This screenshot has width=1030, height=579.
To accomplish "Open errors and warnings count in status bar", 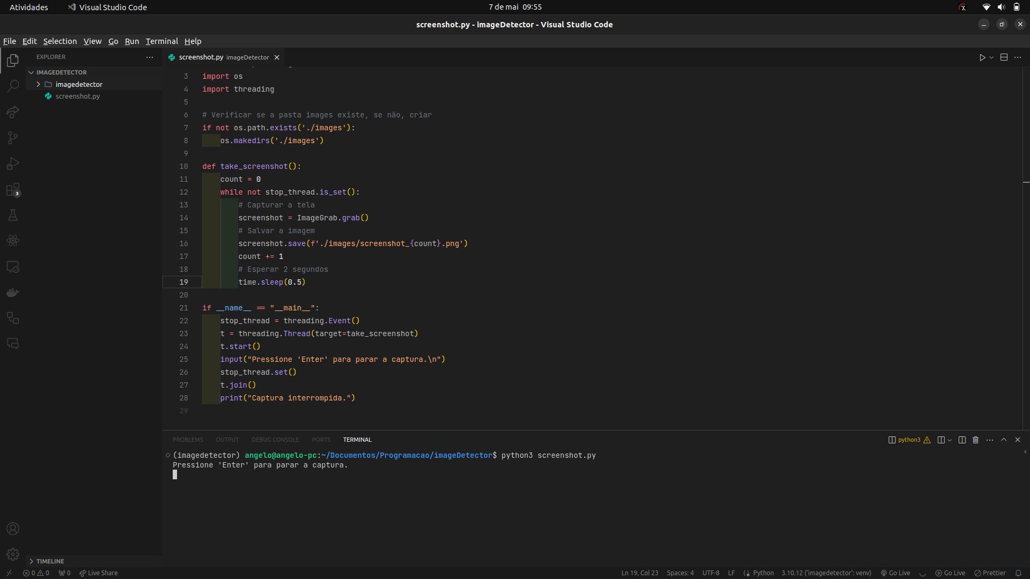I will point(36,573).
